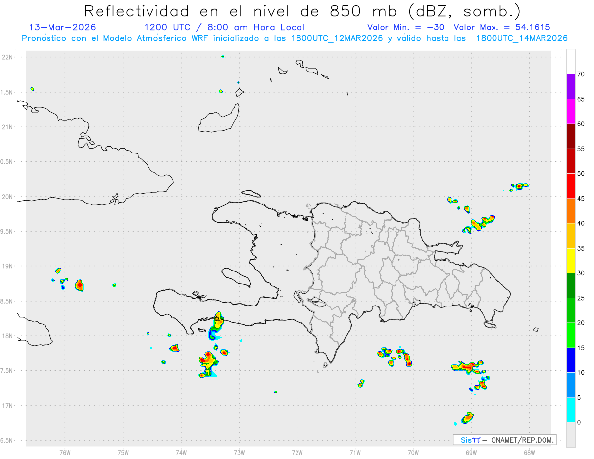Image resolution: width=594 pixels, height=459 pixels.
Task: Click the purple 65–70 dBZ colorbar segment
Action: tap(571, 87)
